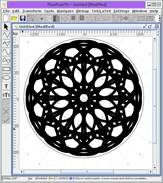Image resolution: width=163 pixels, height=183 pixels.
Task: Click the Paste toolbar icon
Action: tap(56, 18)
